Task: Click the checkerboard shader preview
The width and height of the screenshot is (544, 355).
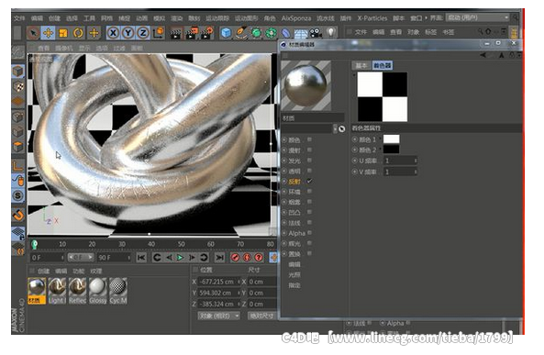Action: [x=383, y=97]
